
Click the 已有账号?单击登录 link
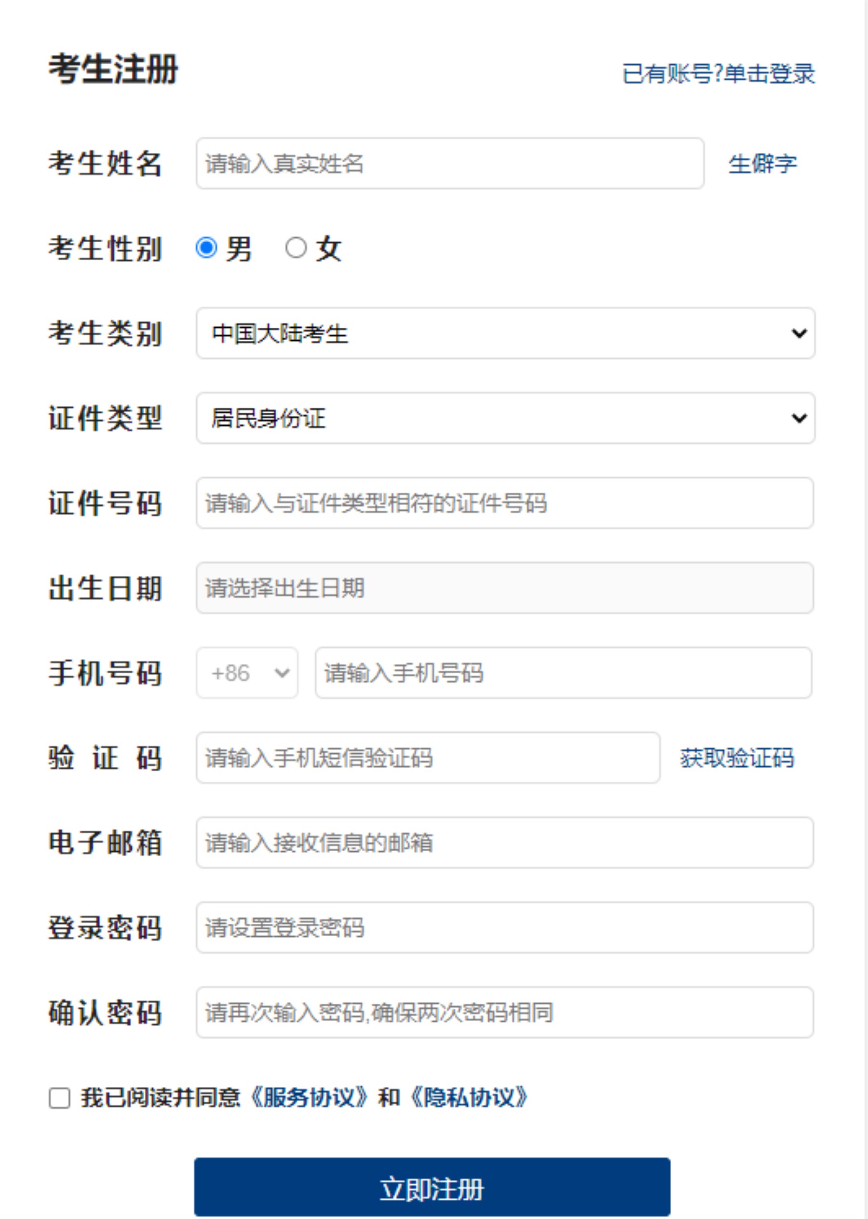tap(718, 74)
